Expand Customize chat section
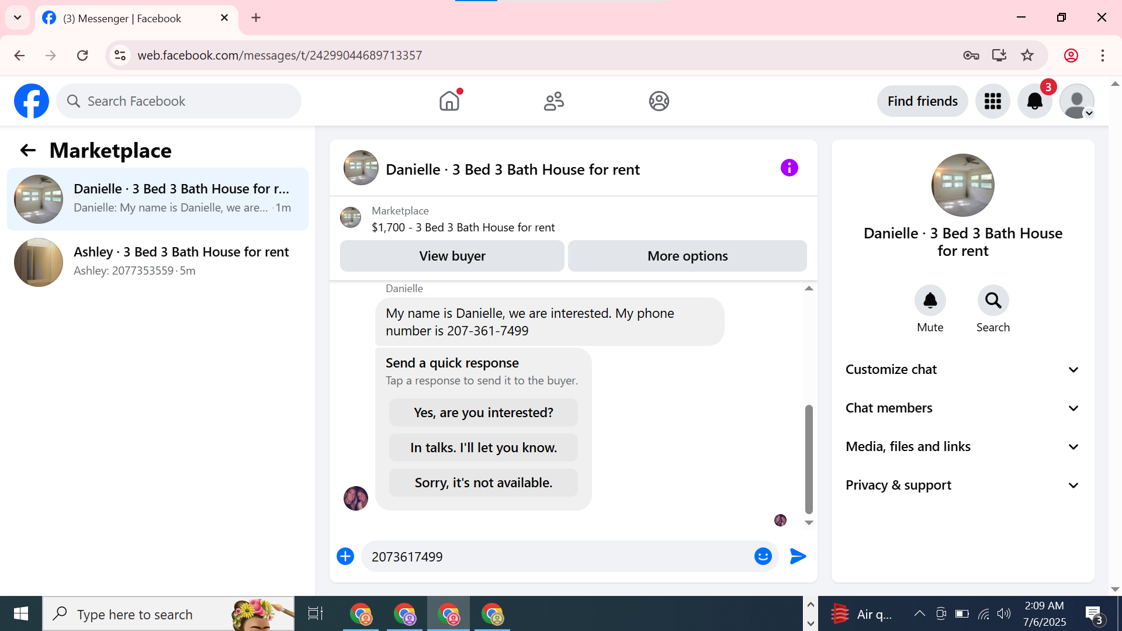Viewport: 1122px width, 631px height. pyautogui.click(x=962, y=369)
